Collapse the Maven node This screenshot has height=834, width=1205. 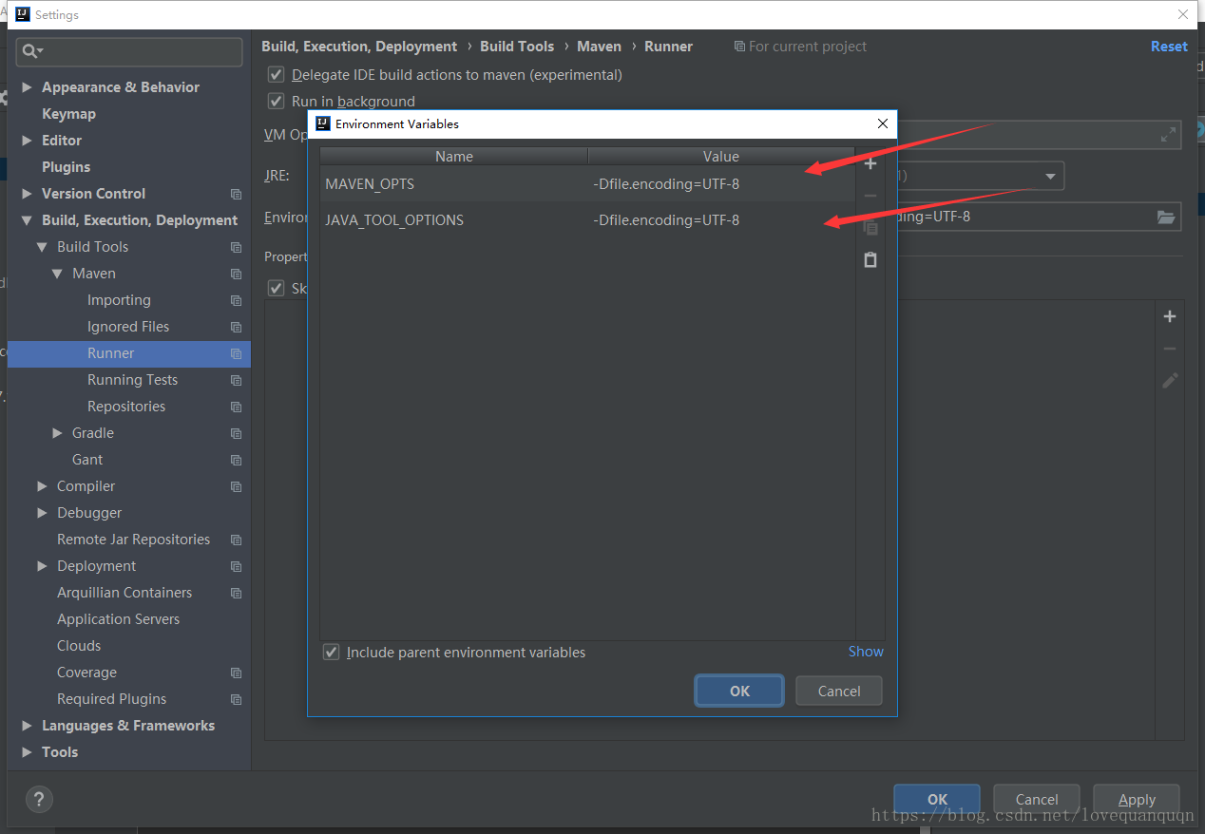coord(57,274)
